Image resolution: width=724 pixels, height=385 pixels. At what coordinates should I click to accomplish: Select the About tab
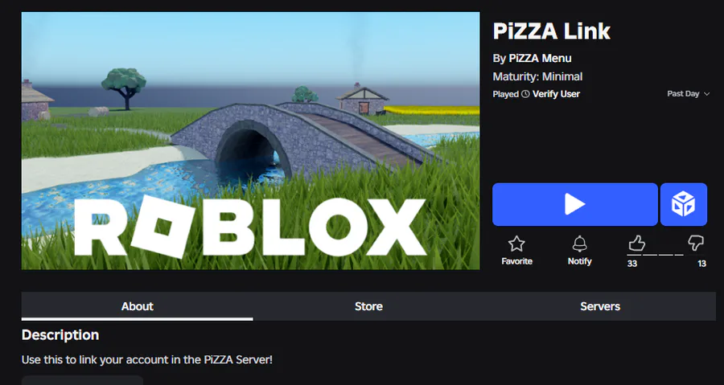click(137, 306)
